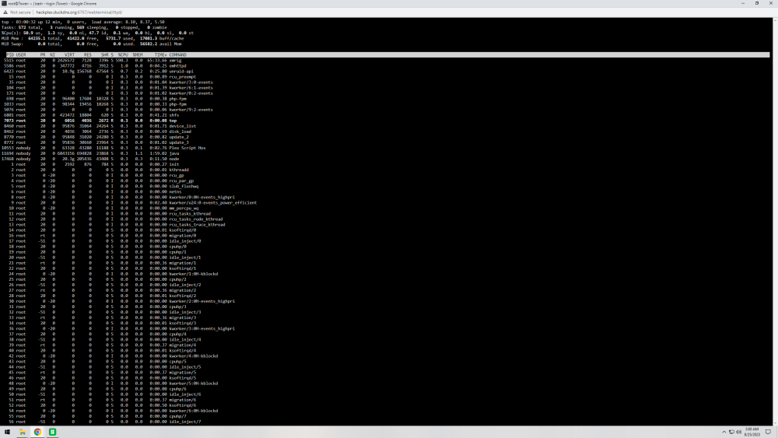Click the COMMAND column header
Viewport: 778px width, 438px height.
pyautogui.click(x=177, y=55)
